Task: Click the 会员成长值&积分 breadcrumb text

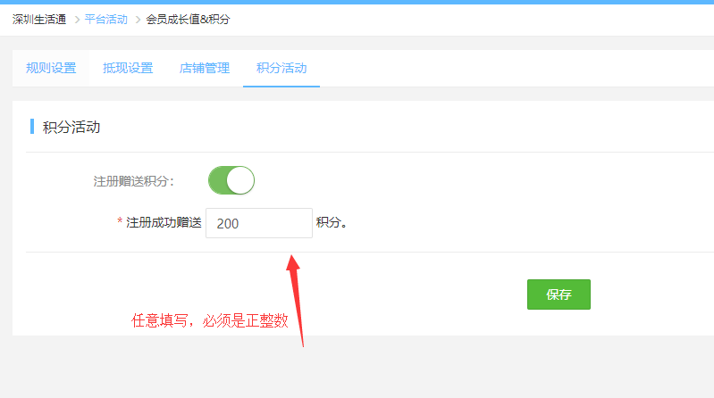Action: pyautogui.click(x=188, y=20)
